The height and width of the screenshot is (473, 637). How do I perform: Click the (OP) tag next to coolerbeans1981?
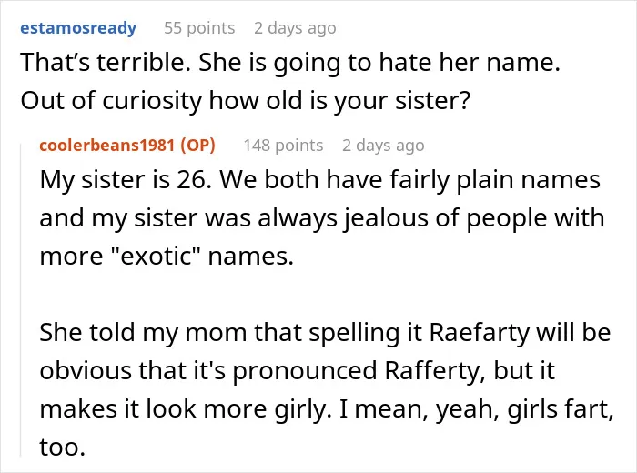(x=197, y=146)
